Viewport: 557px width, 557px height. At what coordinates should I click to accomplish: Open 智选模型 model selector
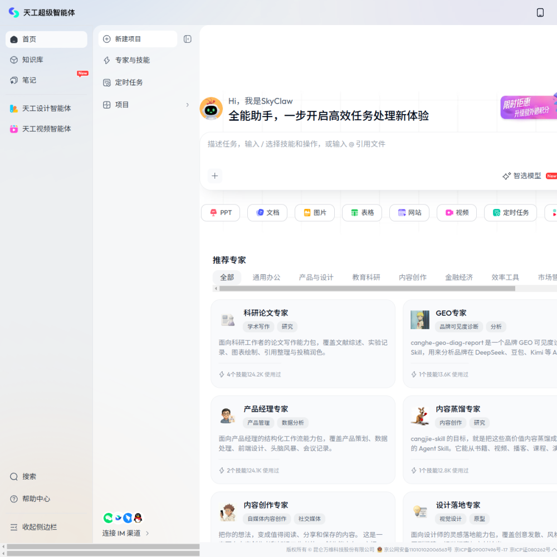(x=522, y=176)
